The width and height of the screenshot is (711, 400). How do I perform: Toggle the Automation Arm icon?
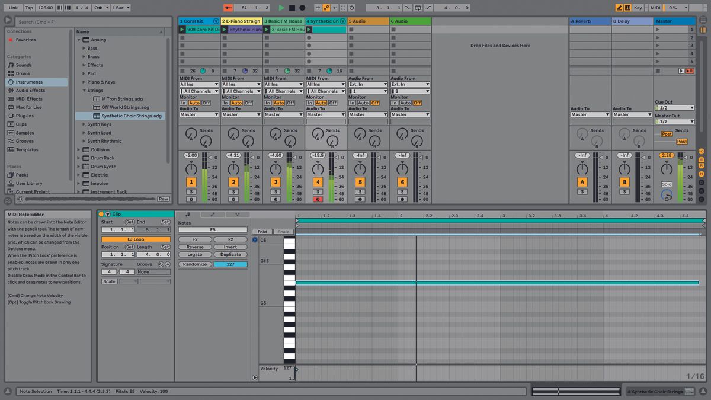[x=326, y=8]
